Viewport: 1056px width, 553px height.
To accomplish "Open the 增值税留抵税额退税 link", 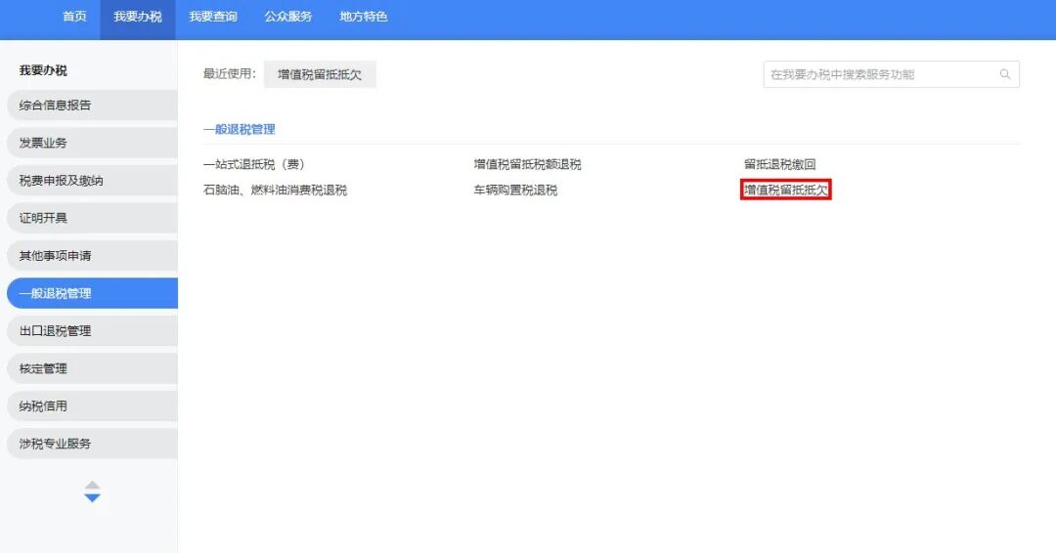I will tap(527, 164).
